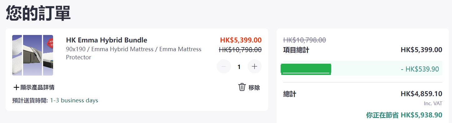Click the red HK$5,399.00 sale price

point(241,40)
